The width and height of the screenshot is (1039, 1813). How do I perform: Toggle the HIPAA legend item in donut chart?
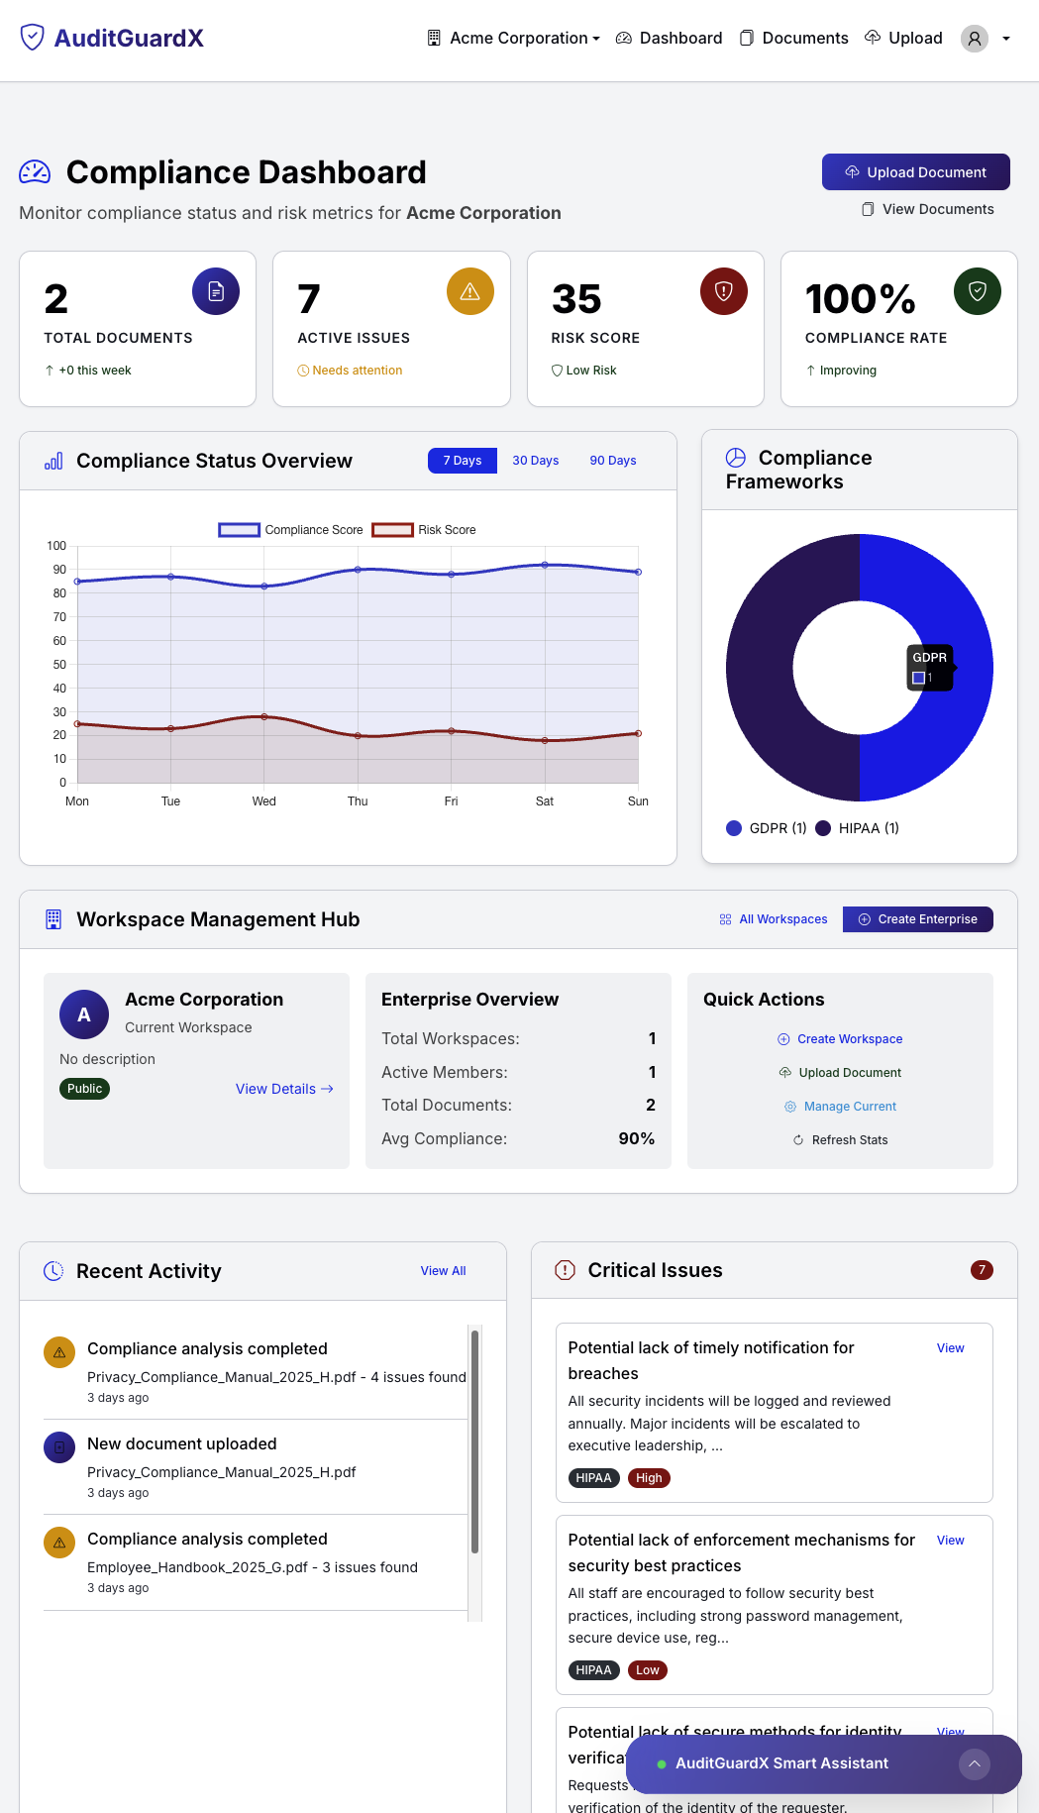point(858,828)
